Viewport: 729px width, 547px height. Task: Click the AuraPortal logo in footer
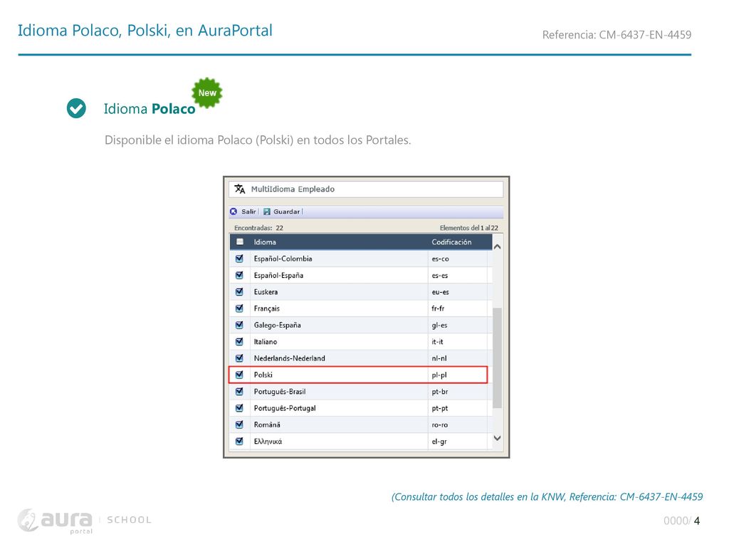56,521
